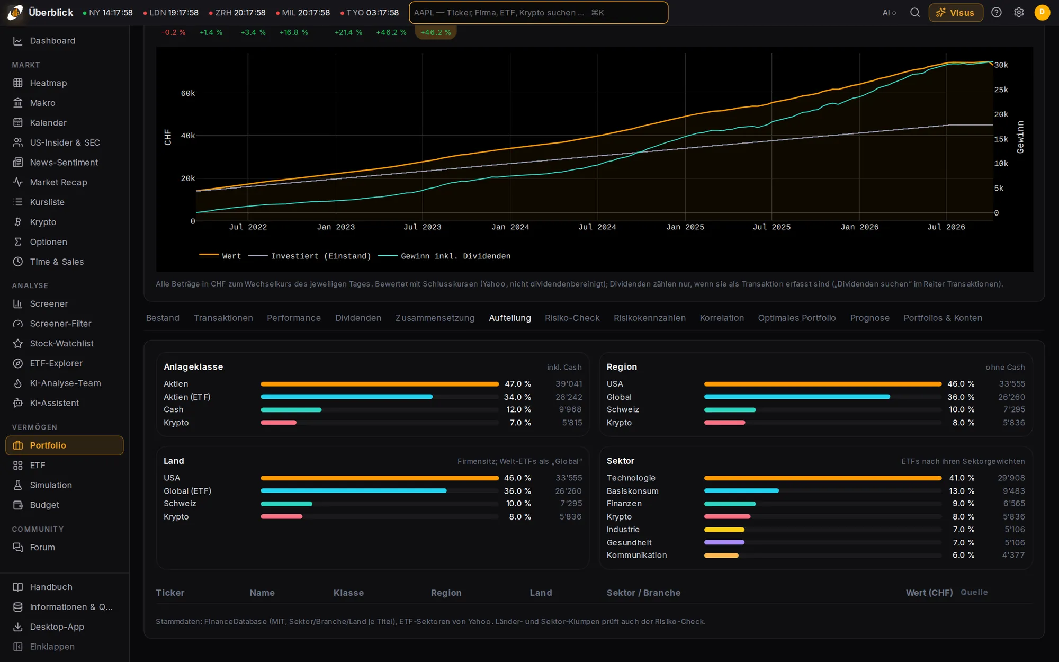This screenshot has width=1059, height=662.
Task: Toggle Investiert (Einstand) legend entry
Action: pos(310,256)
